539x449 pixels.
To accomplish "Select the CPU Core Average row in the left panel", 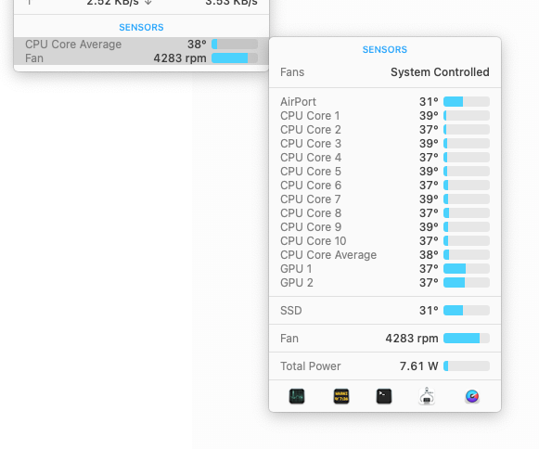I will click(x=141, y=45).
